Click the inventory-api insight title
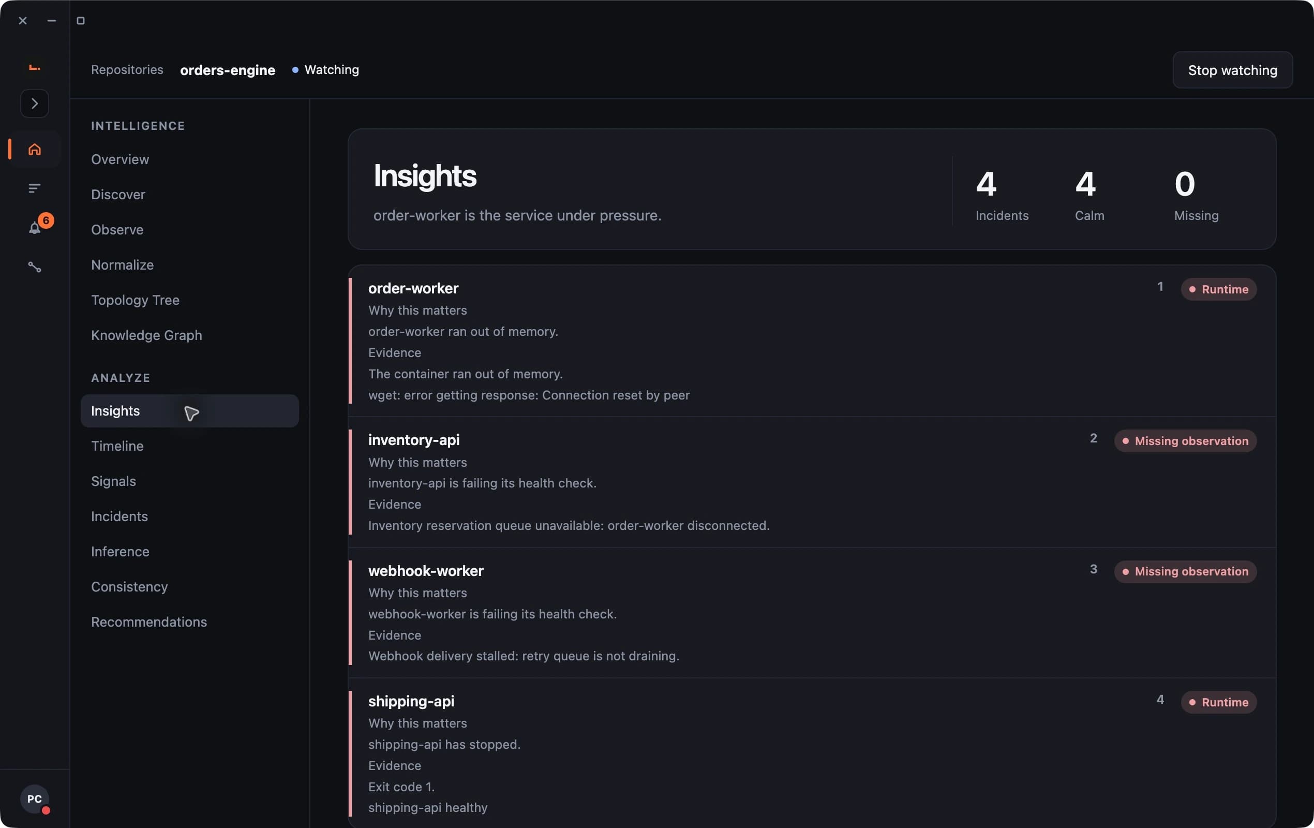This screenshot has height=828, width=1314. [414, 440]
